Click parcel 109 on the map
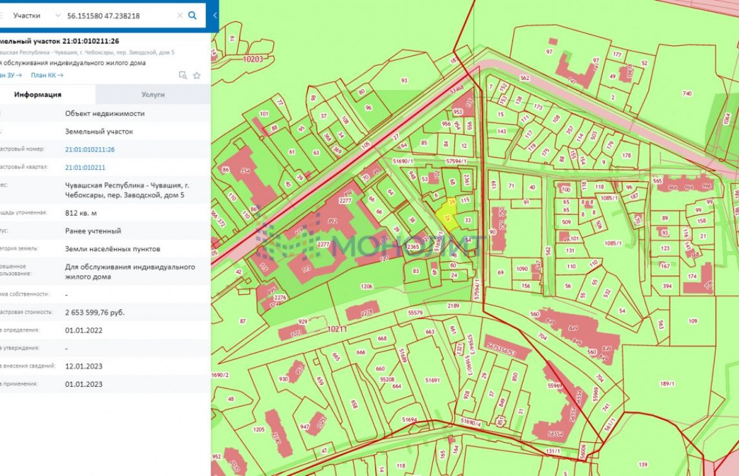The image size is (739, 476). tap(693, 321)
